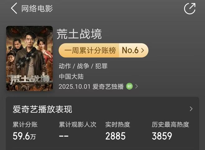Image resolution: width=205 pixels, height=150 pixels.
Task: Tap the 中国大陆 region text
Action: (71, 77)
